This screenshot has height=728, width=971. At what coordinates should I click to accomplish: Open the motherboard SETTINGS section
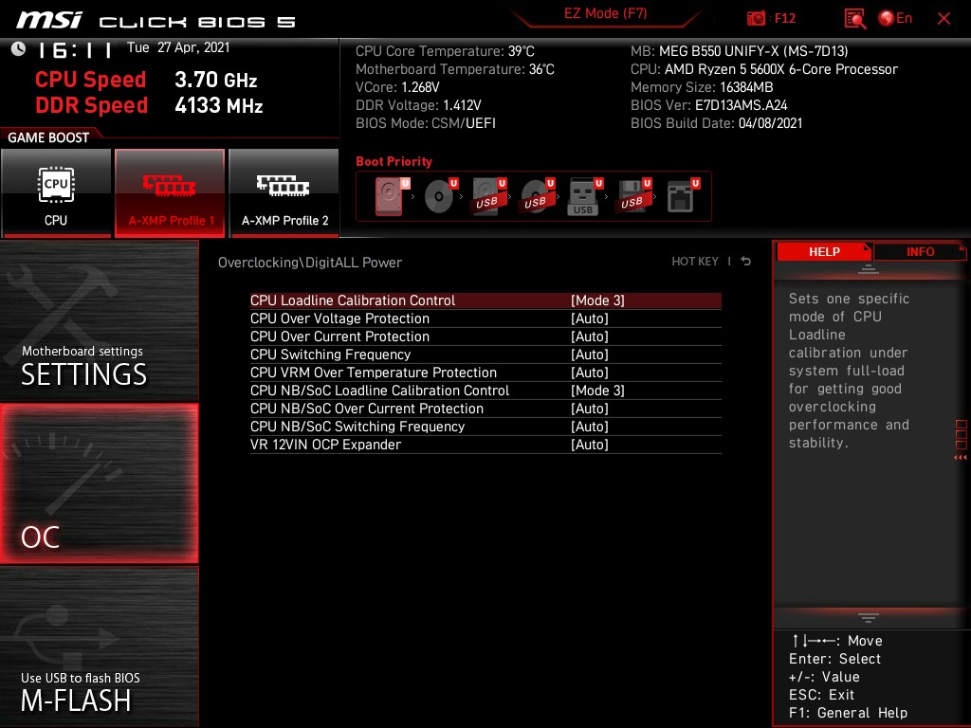coord(99,320)
